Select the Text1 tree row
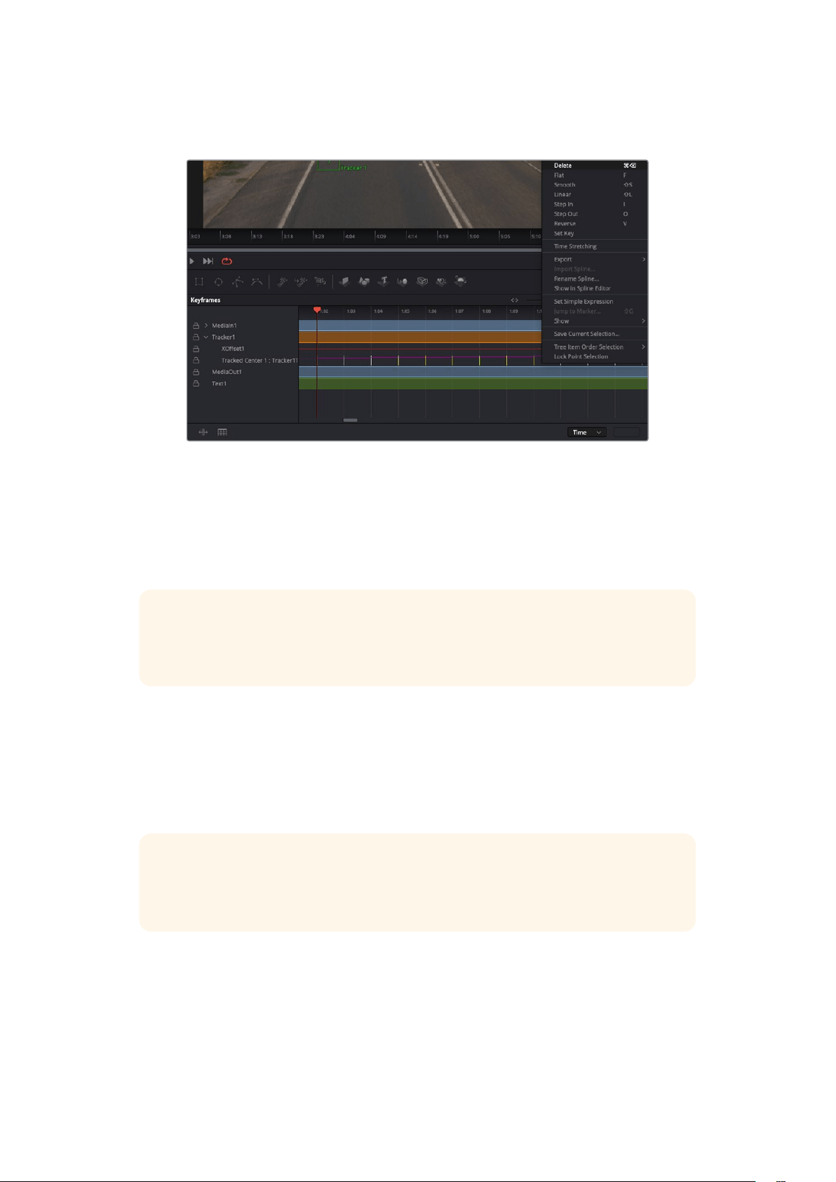The width and height of the screenshot is (836, 1182). click(x=219, y=384)
